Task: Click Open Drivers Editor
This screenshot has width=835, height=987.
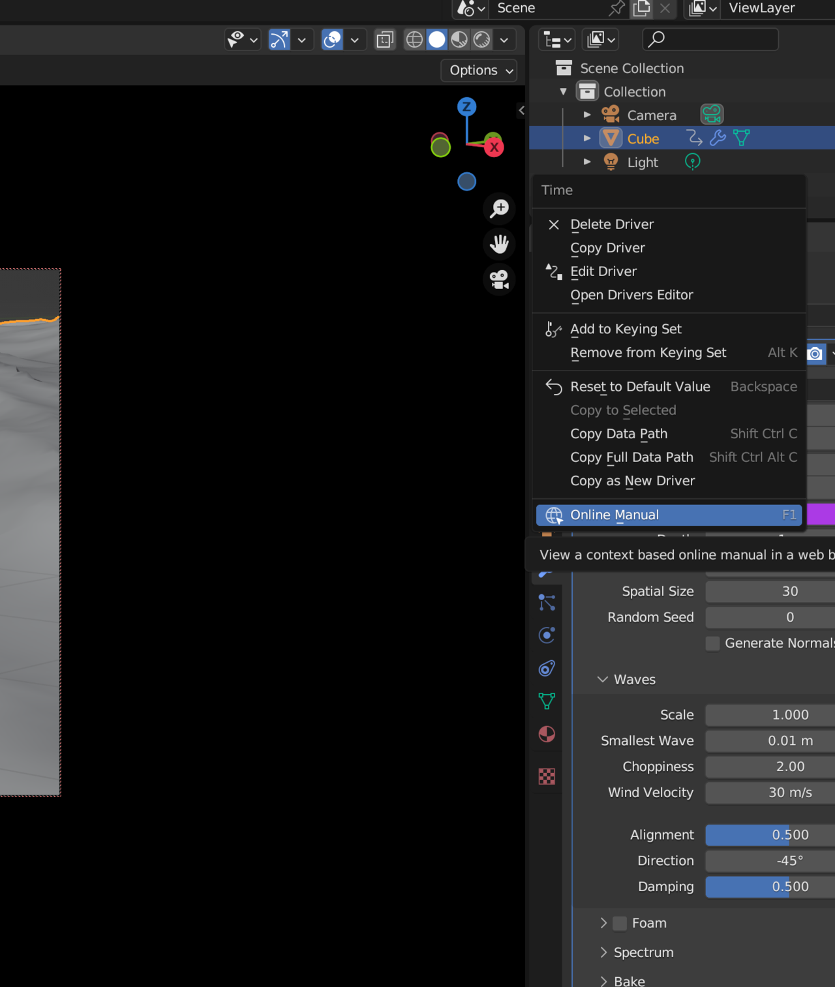Action: [x=631, y=295]
